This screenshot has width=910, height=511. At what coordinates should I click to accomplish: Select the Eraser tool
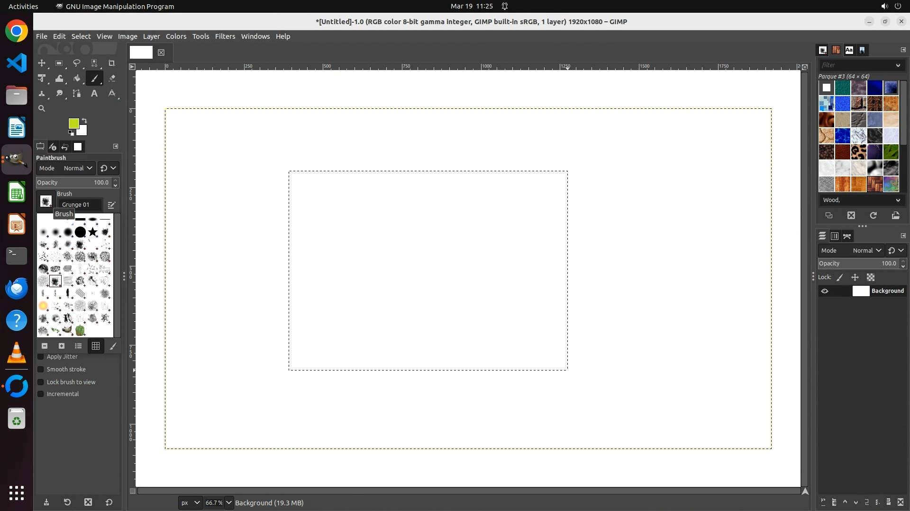tap(112, 79)
